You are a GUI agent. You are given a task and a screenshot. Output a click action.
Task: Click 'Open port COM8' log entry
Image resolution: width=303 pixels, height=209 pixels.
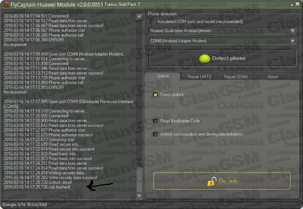click(65, 54)
